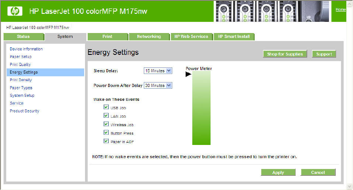Open Product Security page
Screen dimensions: 353x190
[x=24, y=111]
